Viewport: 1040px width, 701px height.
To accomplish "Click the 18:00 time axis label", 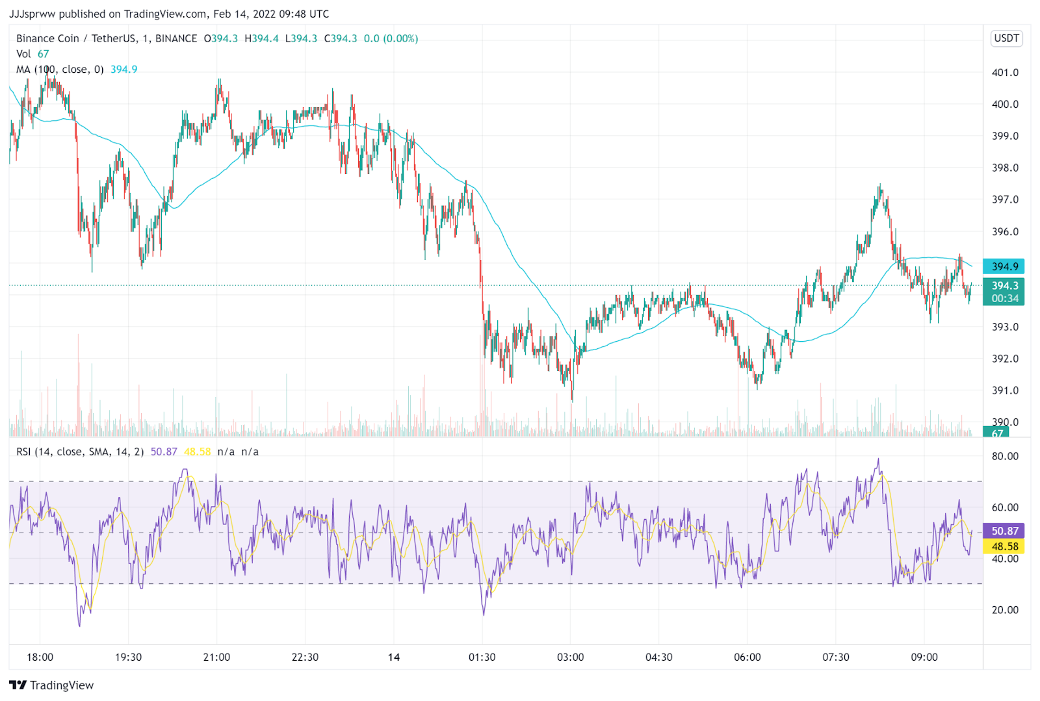I will pos(40,657).
